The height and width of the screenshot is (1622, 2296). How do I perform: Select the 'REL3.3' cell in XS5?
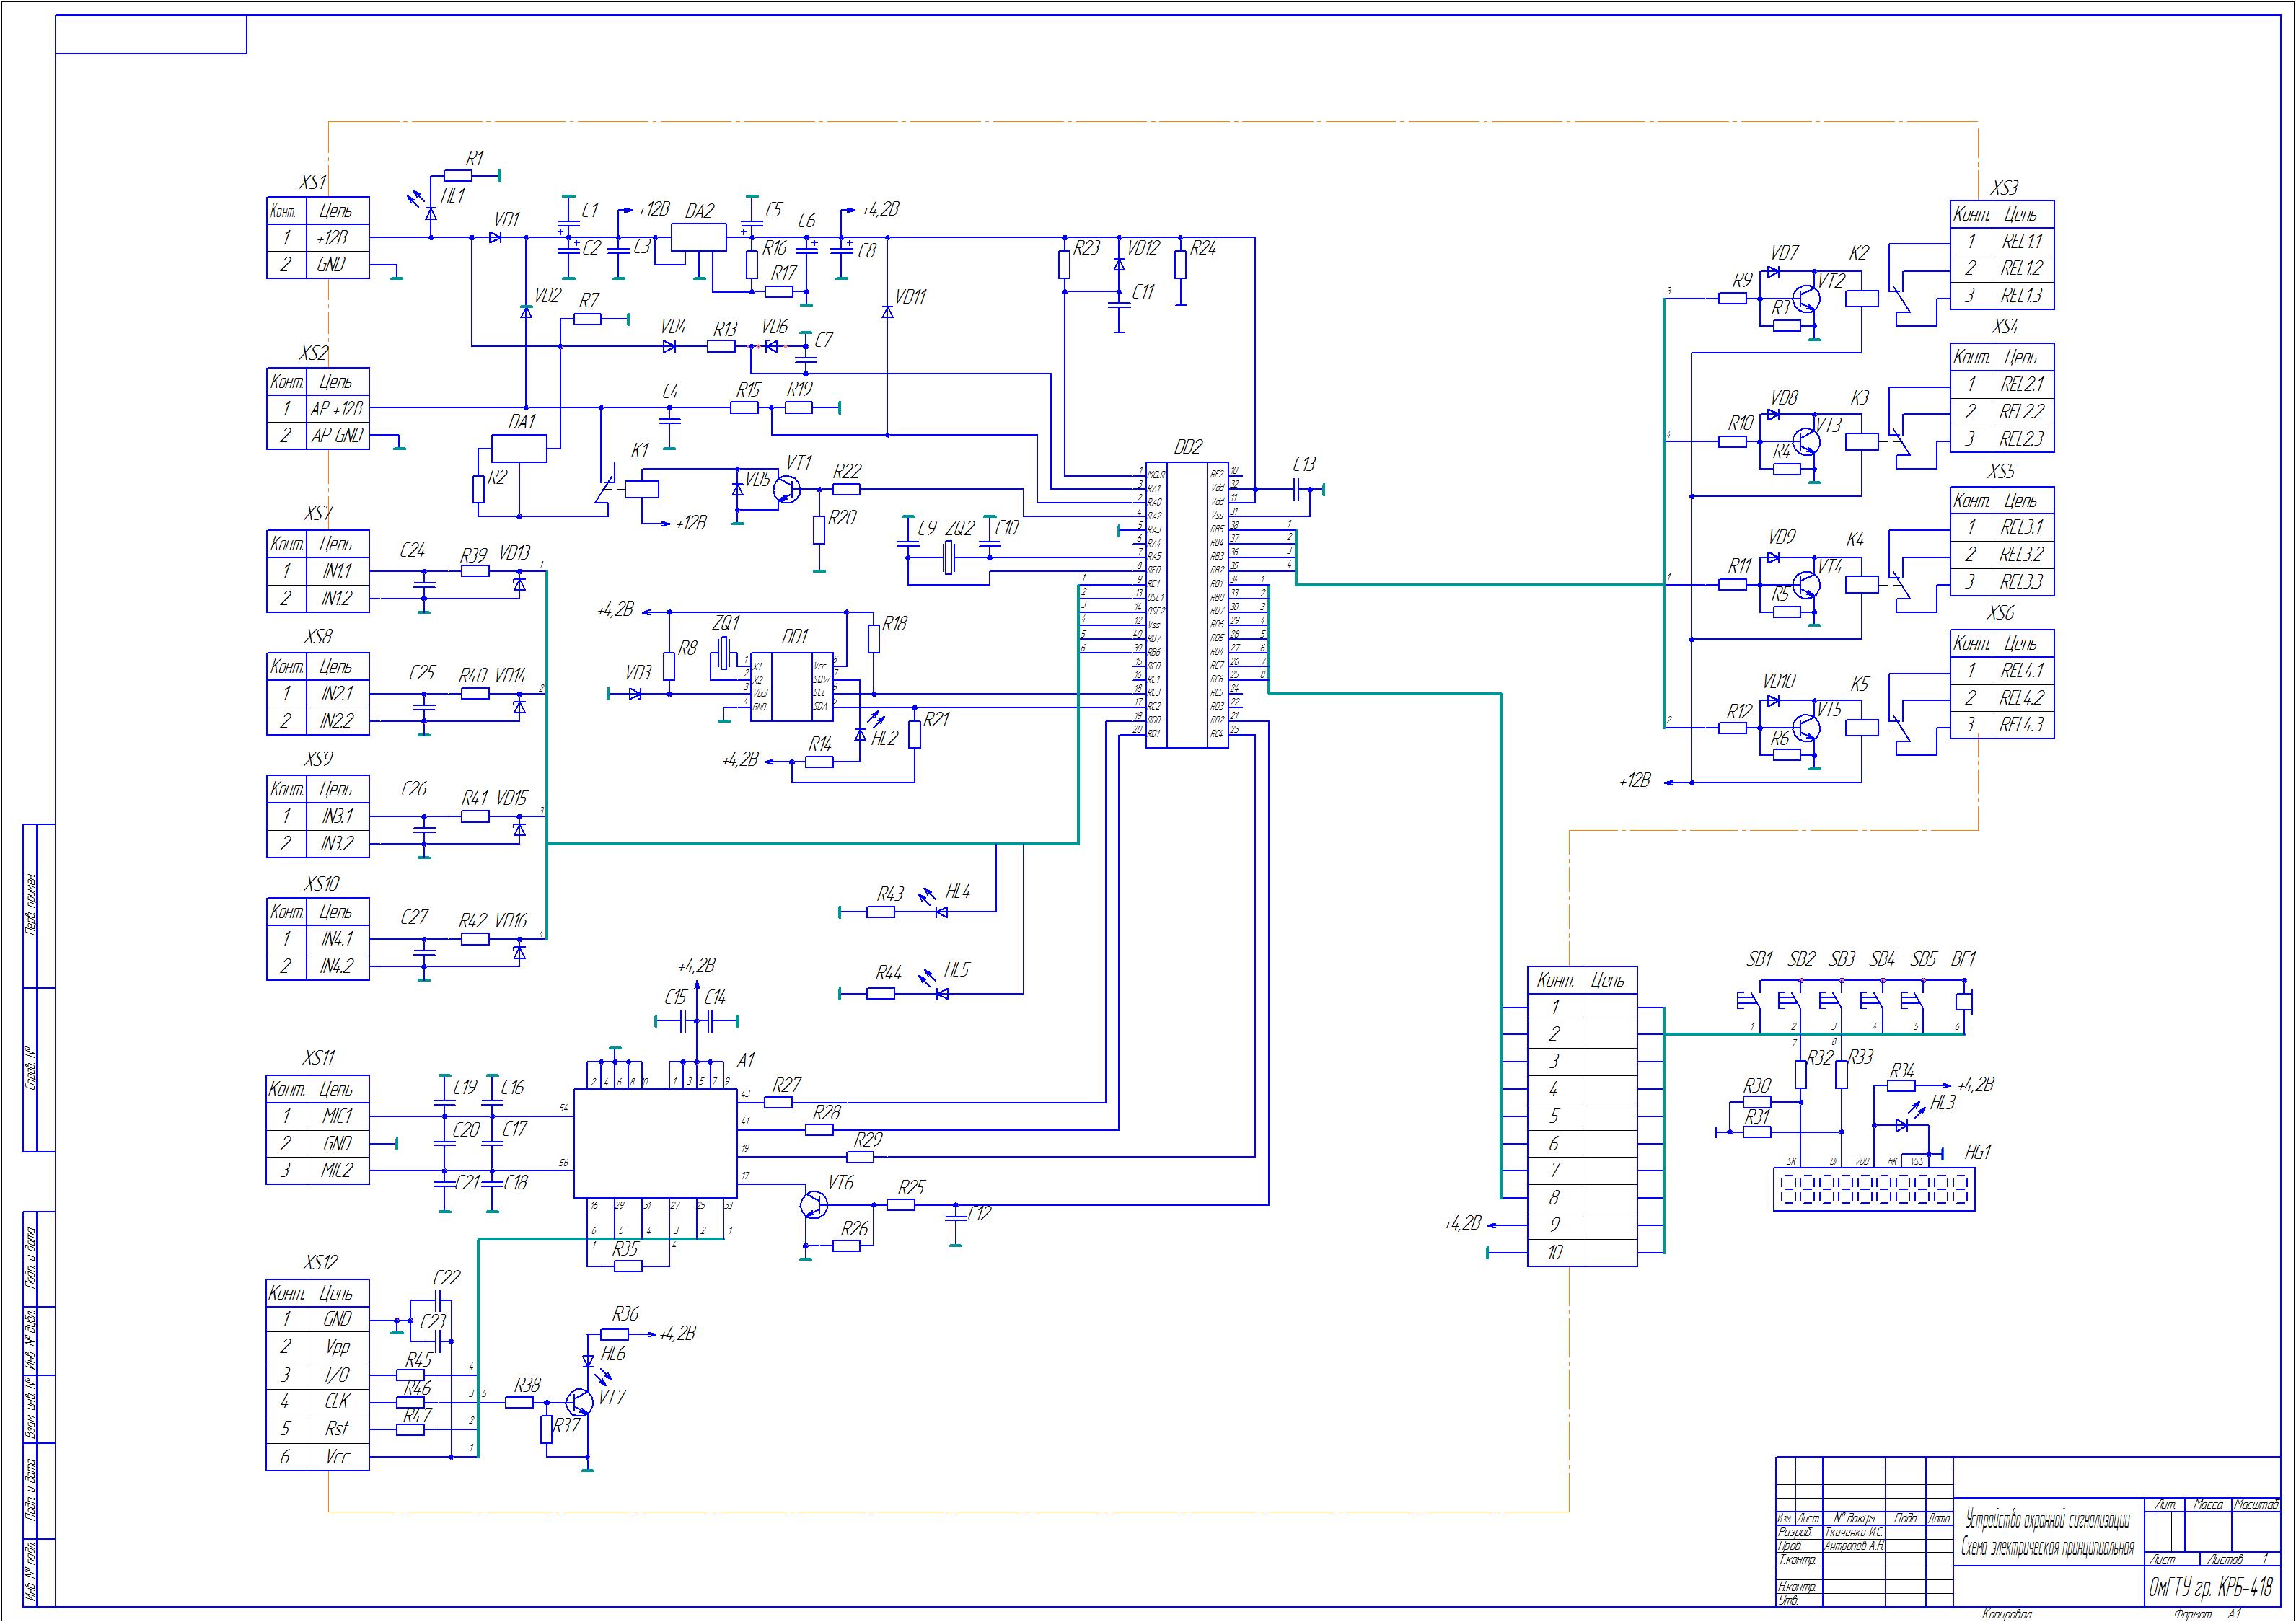tap(2022, 582)
